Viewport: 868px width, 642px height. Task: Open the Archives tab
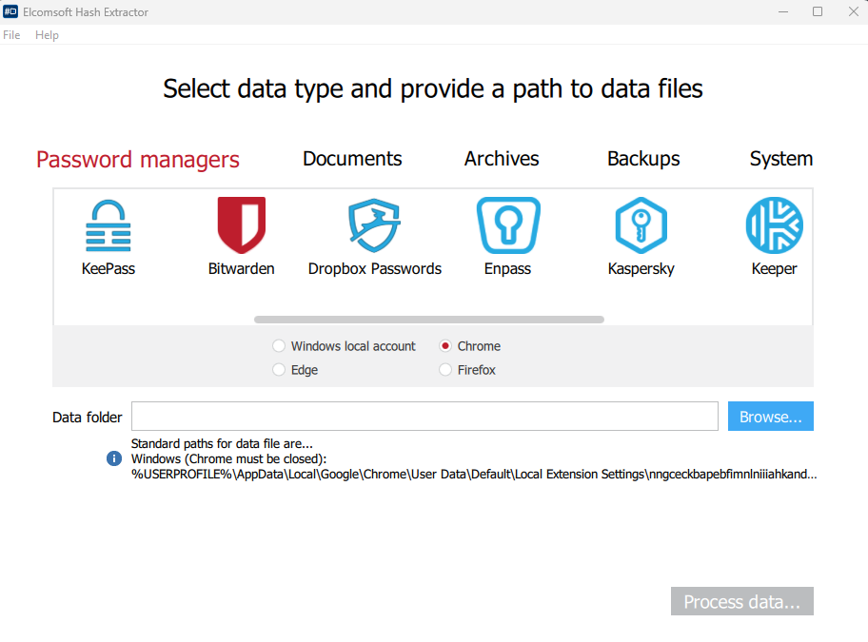pyautogui.click(x=502, y=159)
